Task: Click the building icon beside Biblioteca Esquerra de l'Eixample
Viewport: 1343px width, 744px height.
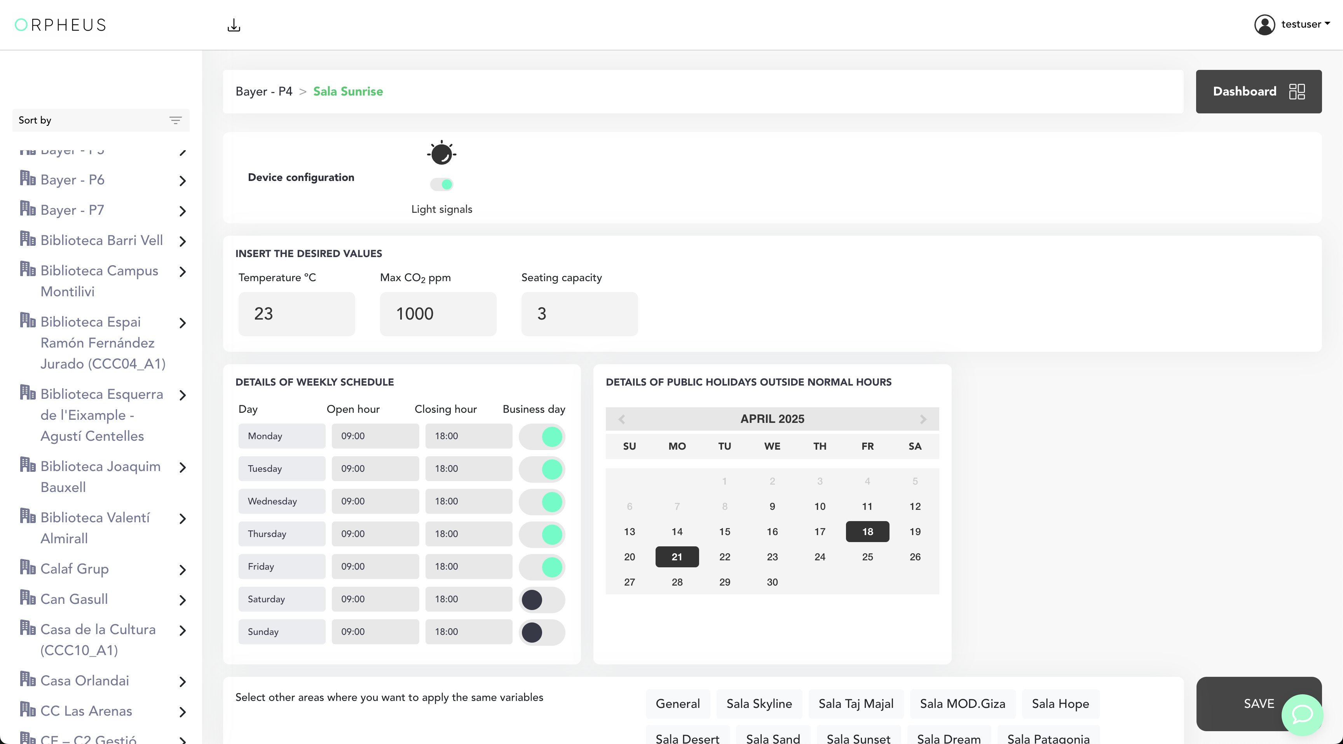Action: tap(28, 392)
